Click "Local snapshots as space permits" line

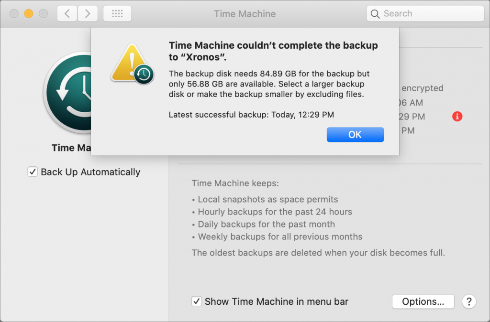pos(267,199)
